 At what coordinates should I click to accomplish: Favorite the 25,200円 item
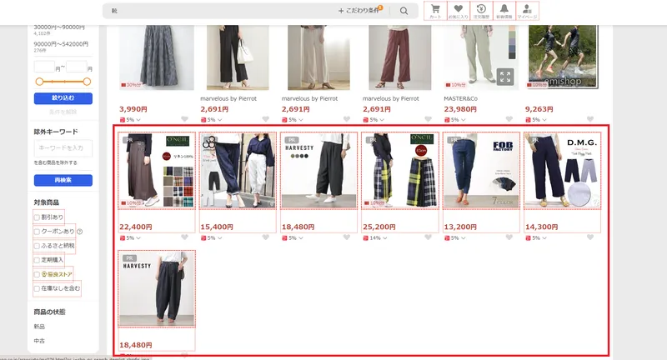428,237
